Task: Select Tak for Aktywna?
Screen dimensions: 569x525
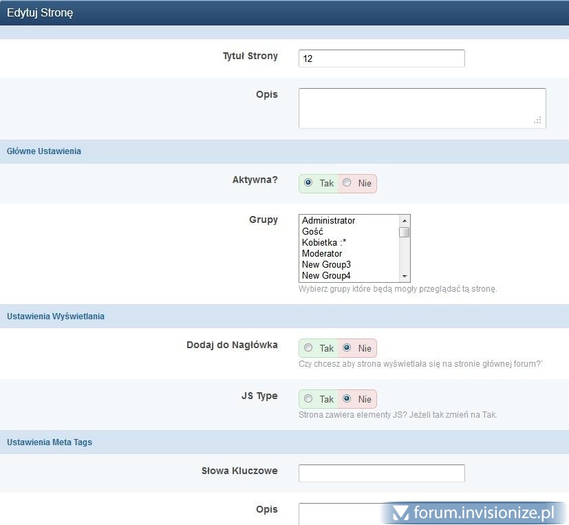Action: click(x=308, y=183)
